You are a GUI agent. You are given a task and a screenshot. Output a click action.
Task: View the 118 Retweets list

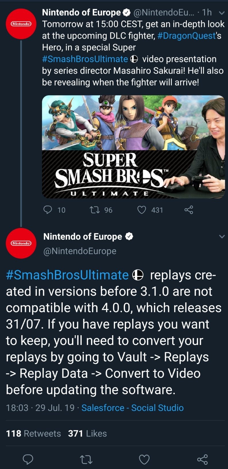pos(33,433)
